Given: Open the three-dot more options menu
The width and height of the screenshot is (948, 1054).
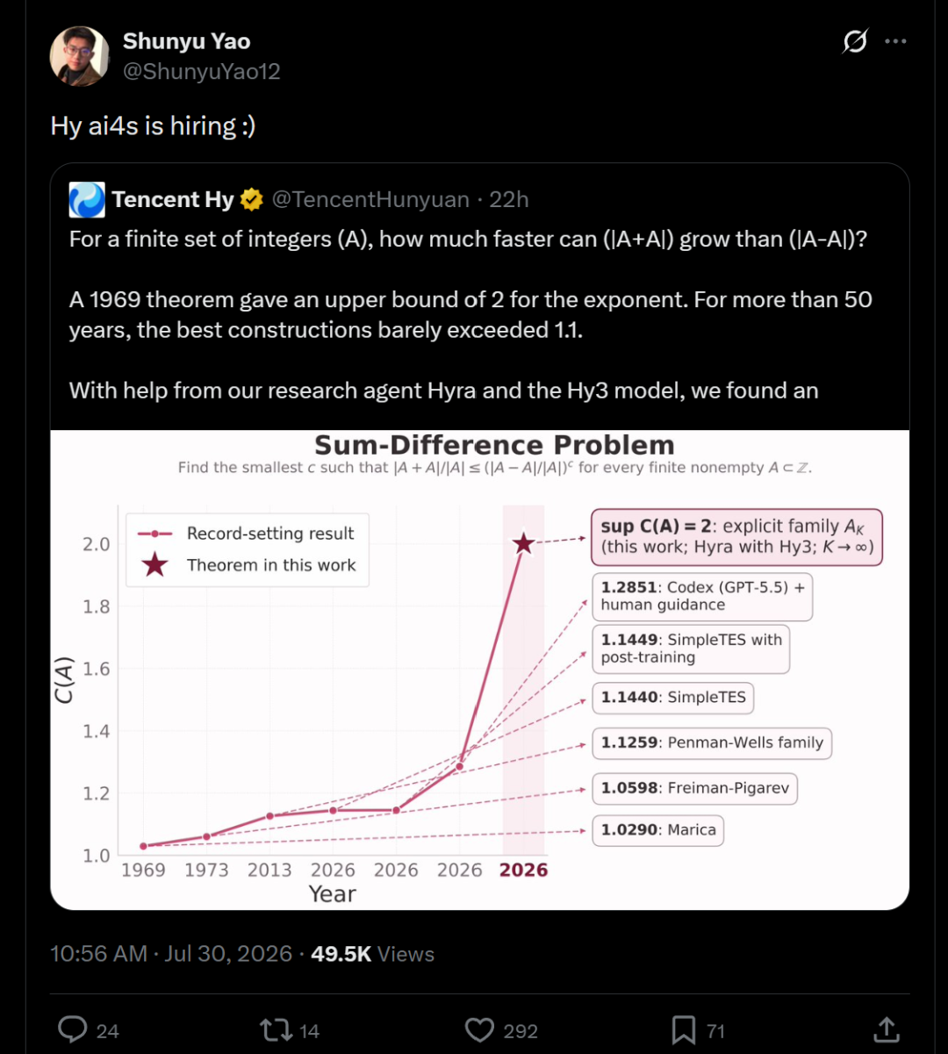Looking at the screenshot, I should click(x=894, y=41).
